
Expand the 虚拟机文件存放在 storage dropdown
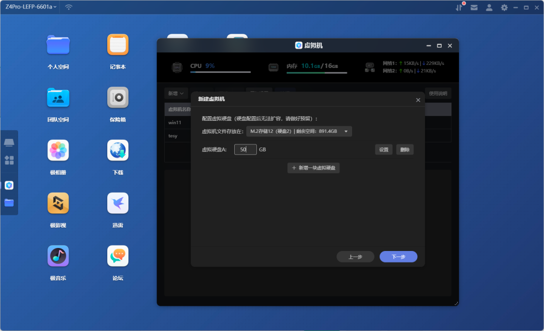[x=299, y=131]
